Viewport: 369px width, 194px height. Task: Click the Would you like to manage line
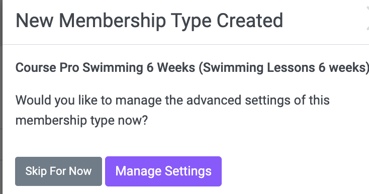tap(172, 100)
